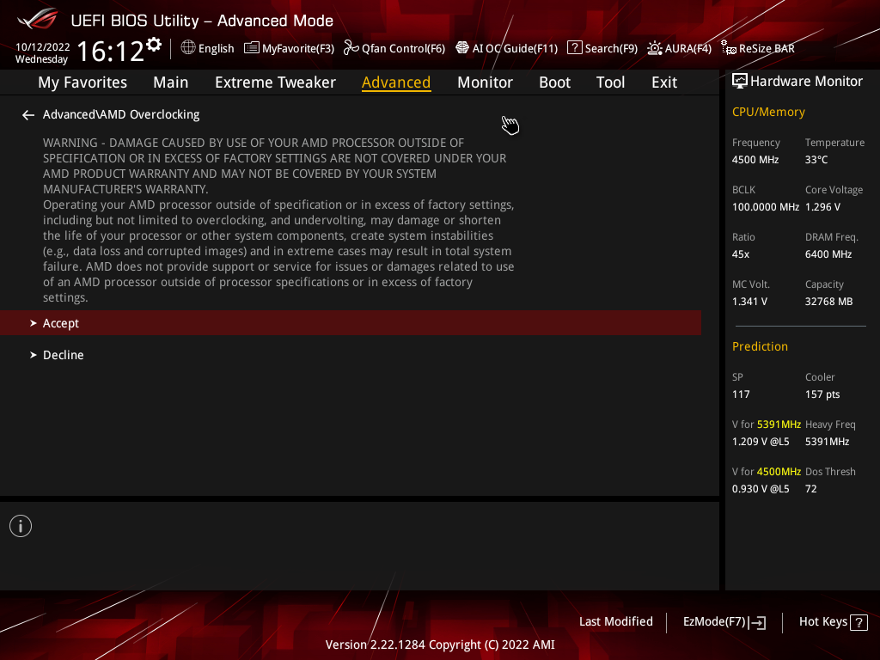Switch to Main tab
The height and width of the screenshot is (660, 880).
(x=171, y=82)
